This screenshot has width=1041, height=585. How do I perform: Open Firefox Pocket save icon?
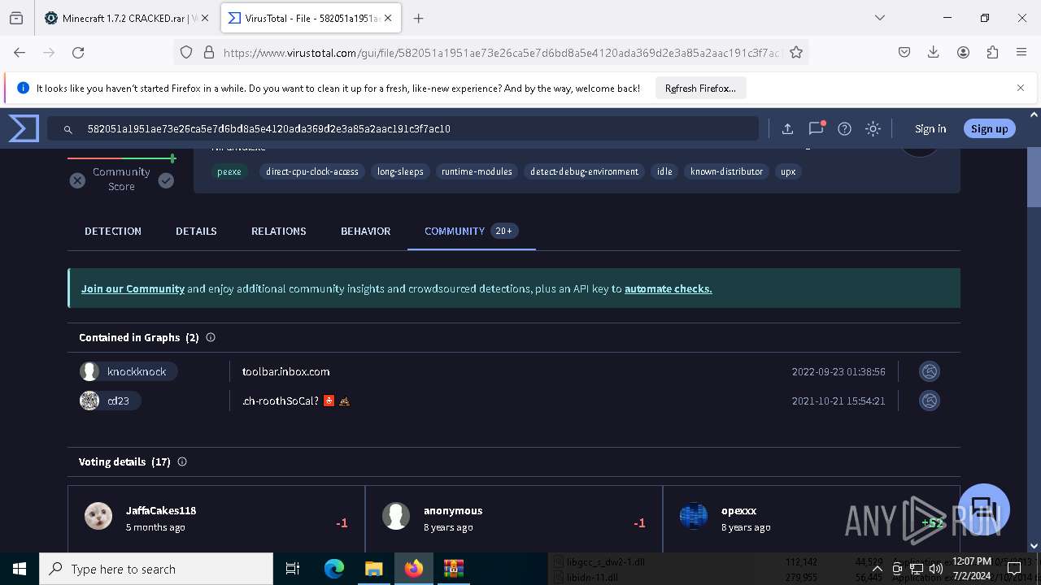point(904,52)
